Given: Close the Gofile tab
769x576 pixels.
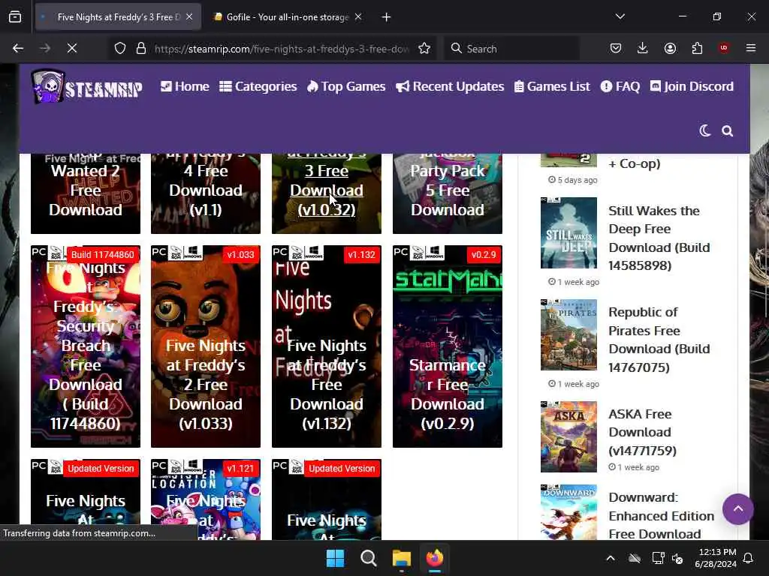Looking at the screenshot, I should point(358,17).
